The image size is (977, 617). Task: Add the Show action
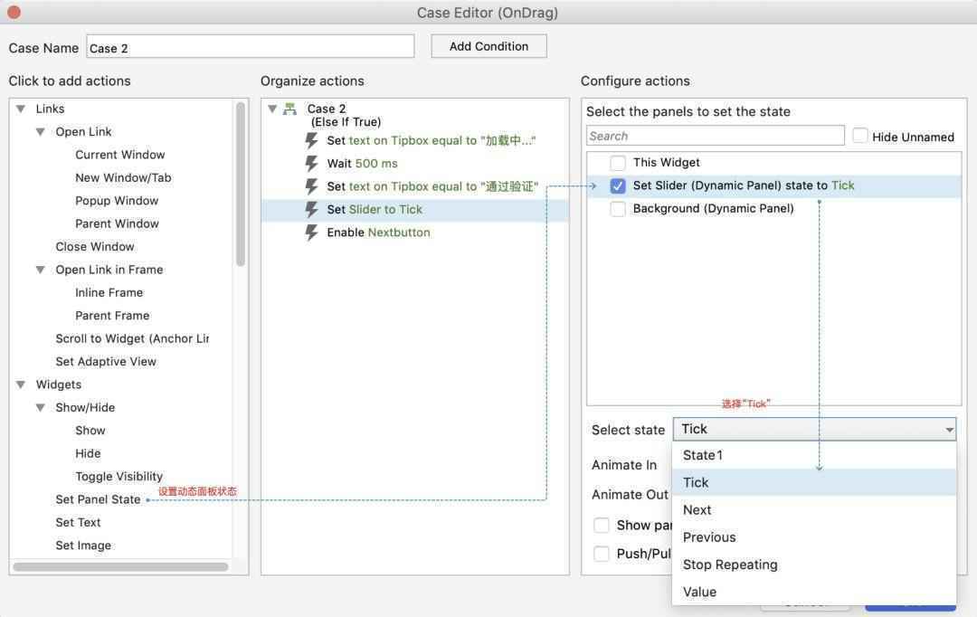[x=90, y=431]
